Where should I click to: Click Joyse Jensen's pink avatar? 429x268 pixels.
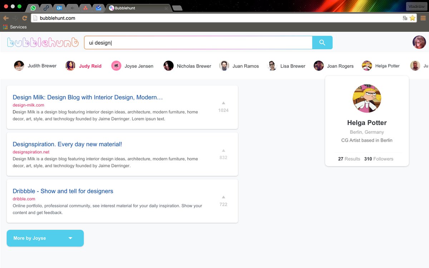(x=116, y=66)
